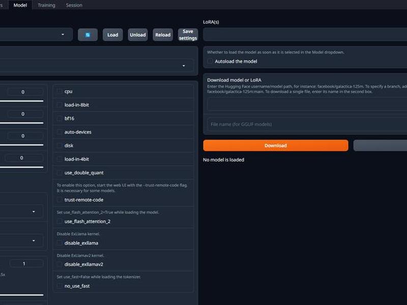The height and width of the screenshot is (305, 407).
Task: Toggle the bf16 option
Action: pos(60,118)
